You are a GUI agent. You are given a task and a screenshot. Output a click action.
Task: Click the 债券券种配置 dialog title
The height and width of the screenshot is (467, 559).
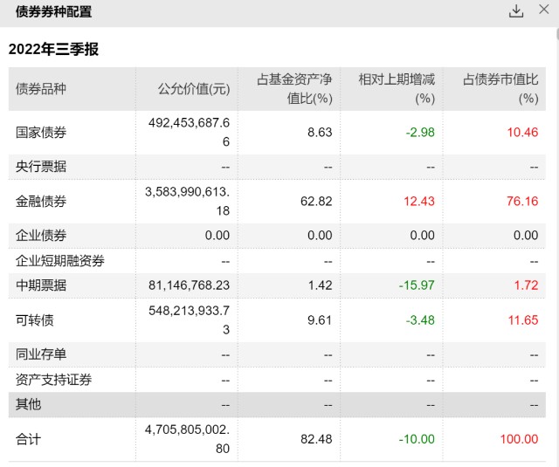pos(53,11)
